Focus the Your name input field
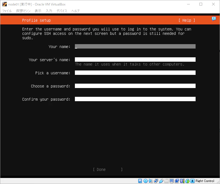 click(x=135, y=46)
